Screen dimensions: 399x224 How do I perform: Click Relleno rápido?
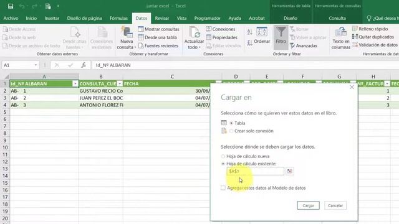click(x=370, y=29)
